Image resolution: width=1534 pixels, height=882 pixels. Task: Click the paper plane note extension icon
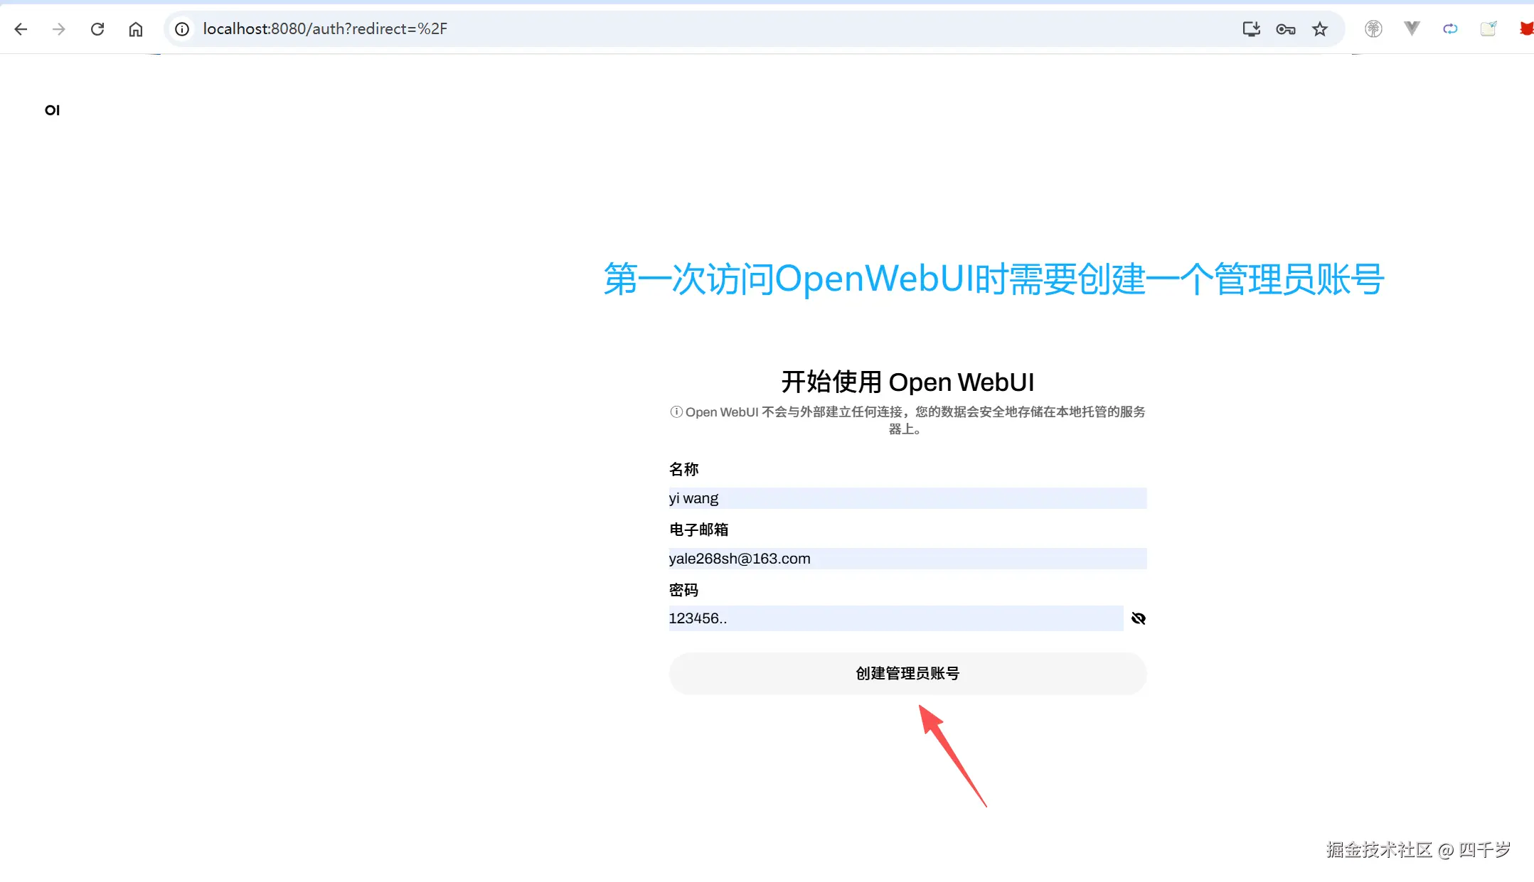click(1489, 29)
